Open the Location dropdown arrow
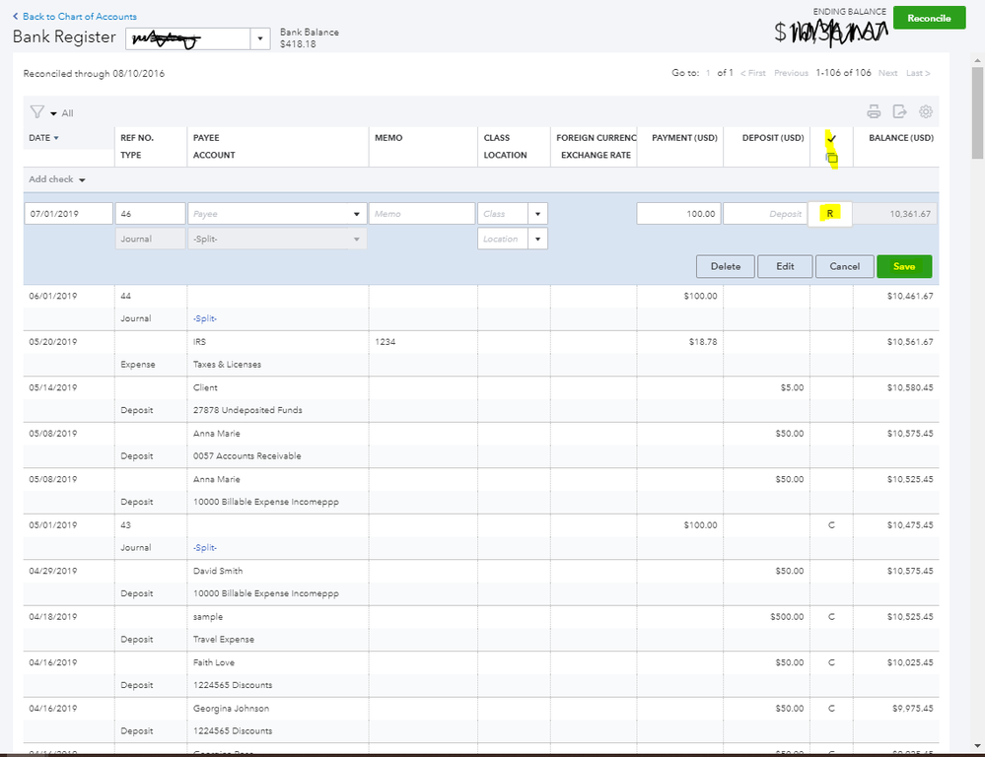The image size is (985, 757). [537, 239]
